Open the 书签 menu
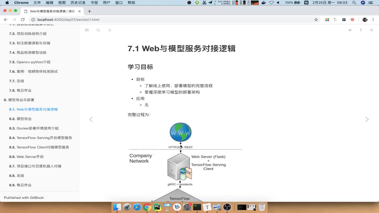 tap(94, 3)
